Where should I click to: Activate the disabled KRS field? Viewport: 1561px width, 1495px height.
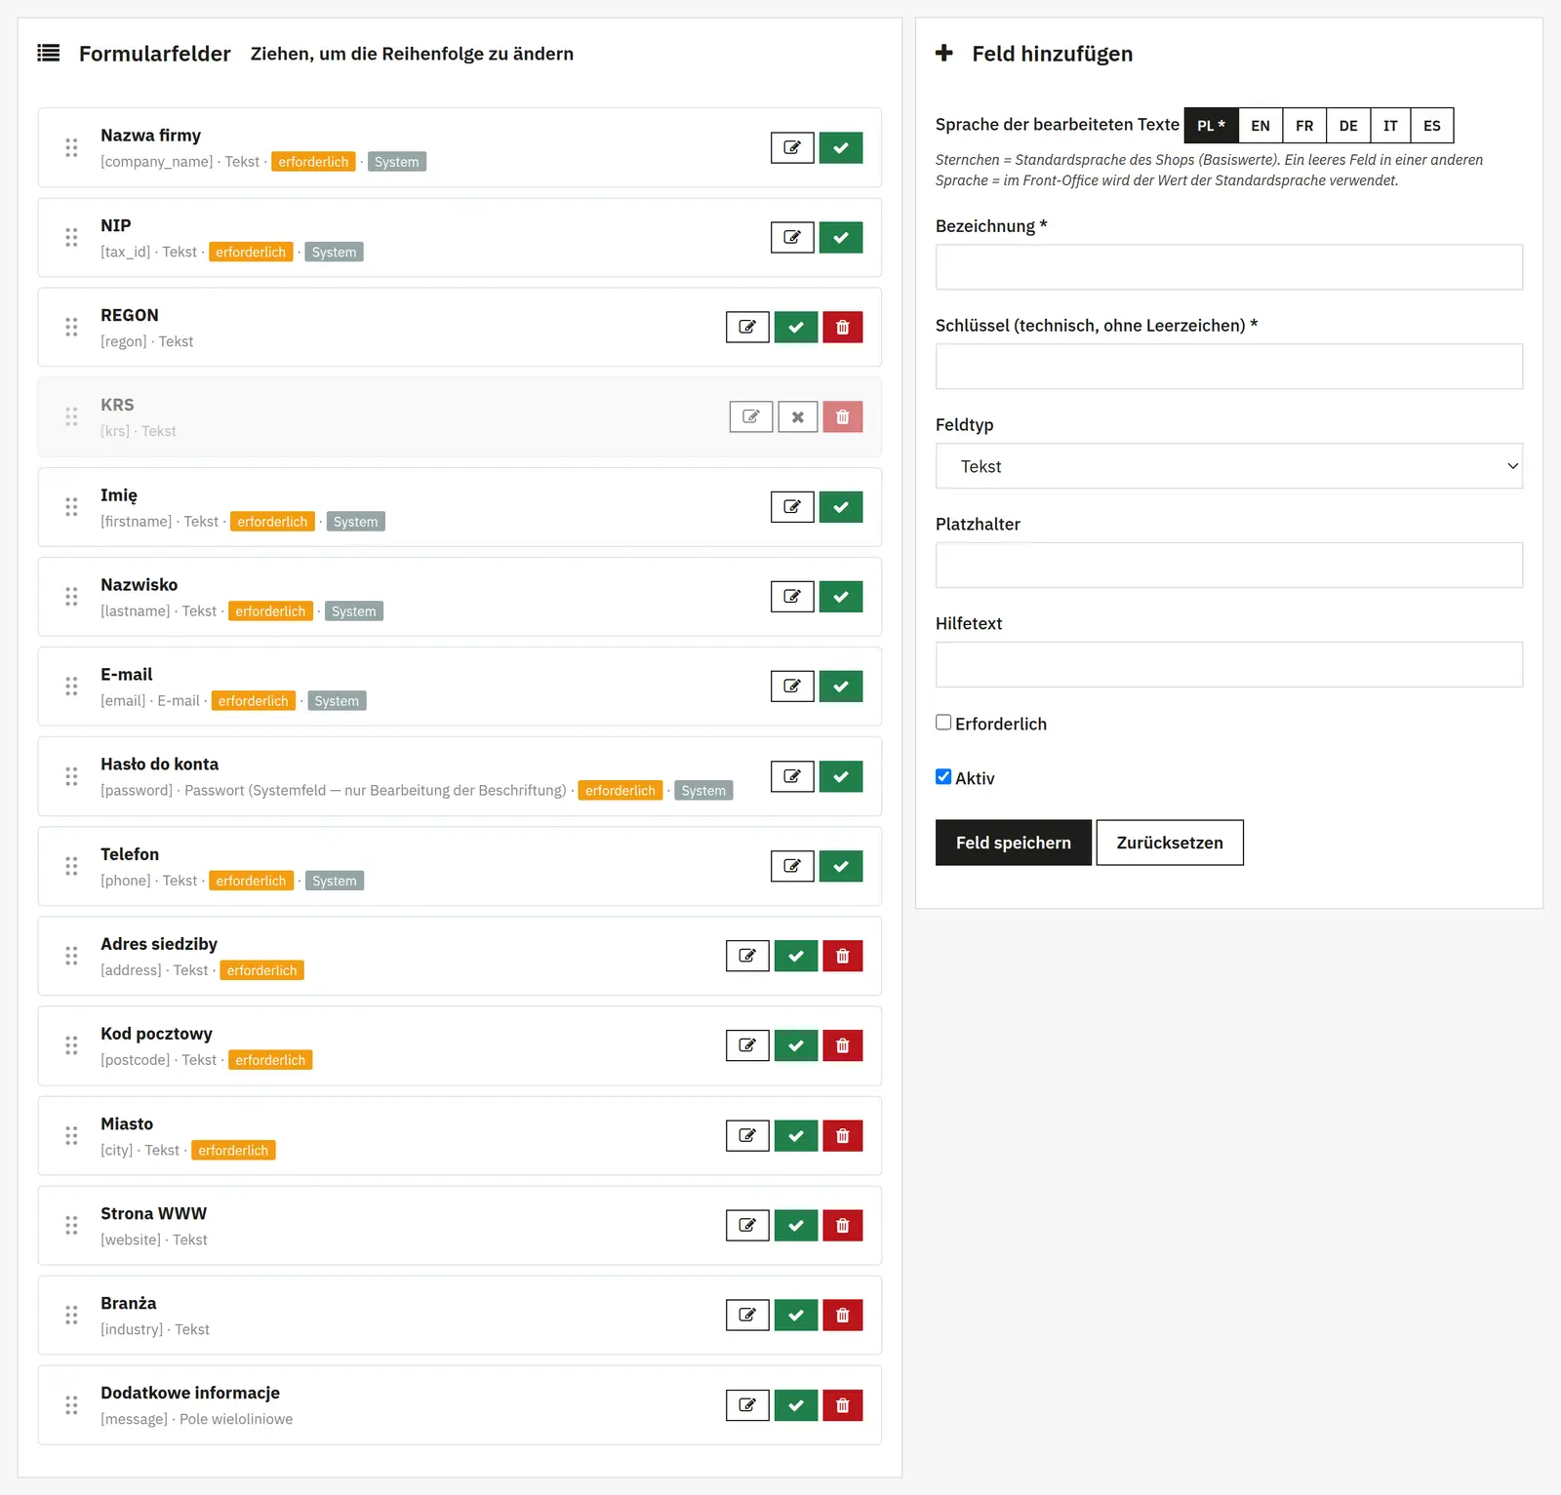798,417
